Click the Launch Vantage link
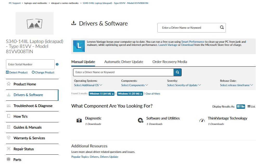The width and height of the screenshot is (262, 164). (168, 45)
